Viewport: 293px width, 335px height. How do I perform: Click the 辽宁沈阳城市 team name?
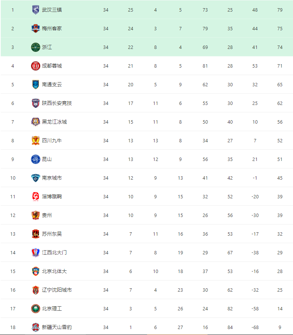(57, 290)
